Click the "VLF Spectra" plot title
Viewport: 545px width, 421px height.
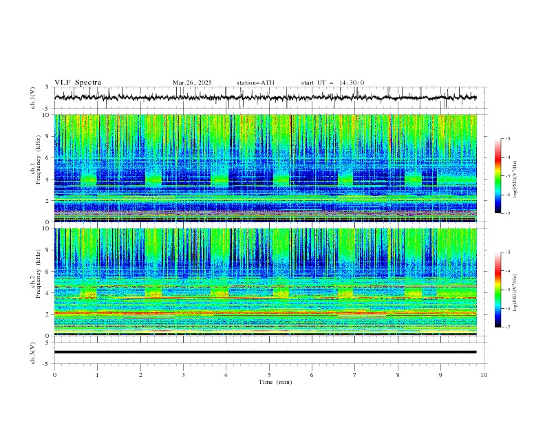78,83
